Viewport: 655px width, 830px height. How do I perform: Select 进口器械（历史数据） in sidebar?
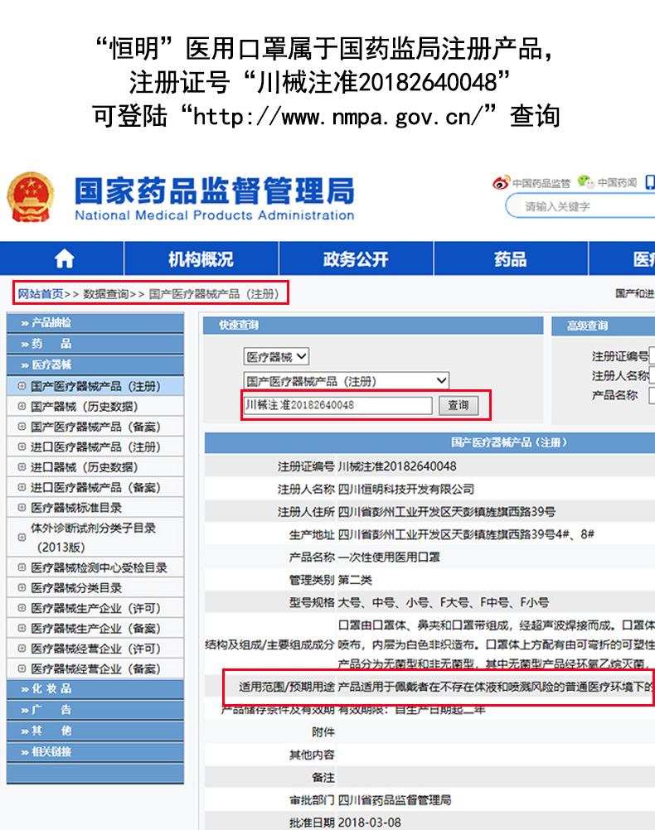95,467
